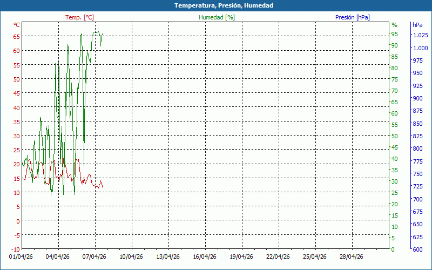Click the -10 value on temperature axis
Screen dimensions: 432x270
tap(16, 249)
